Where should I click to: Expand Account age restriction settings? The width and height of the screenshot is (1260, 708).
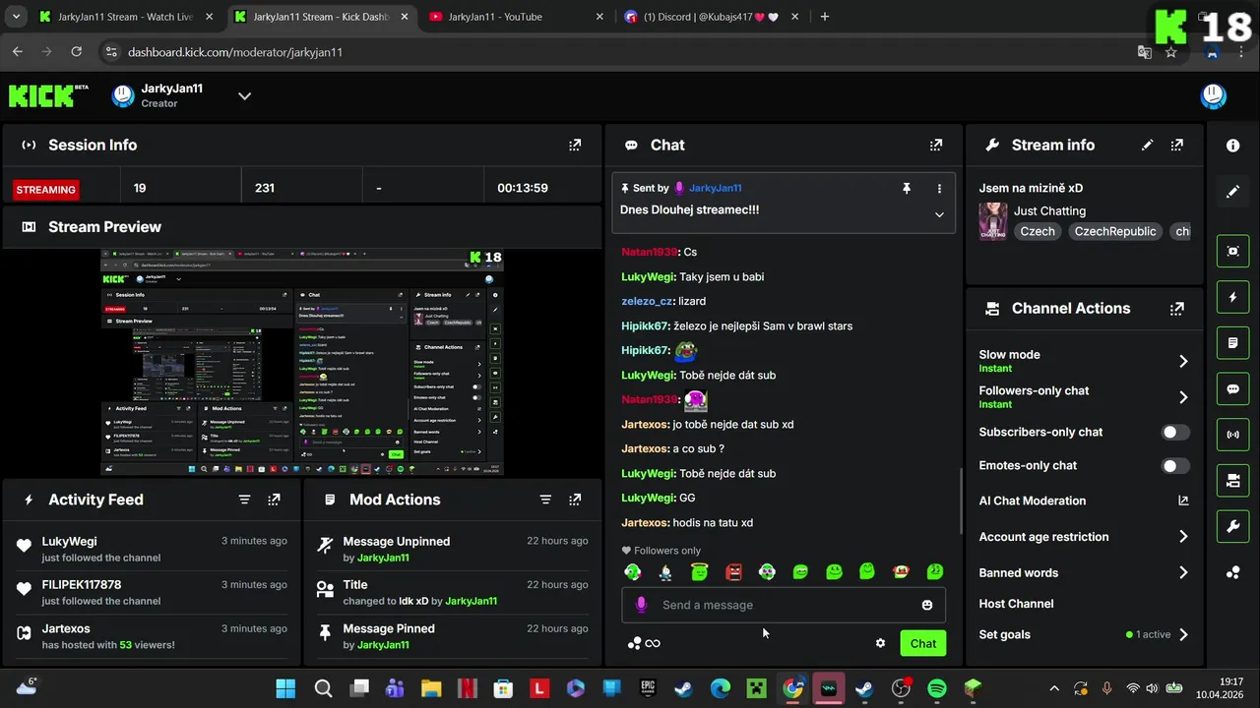point(1183,537)
